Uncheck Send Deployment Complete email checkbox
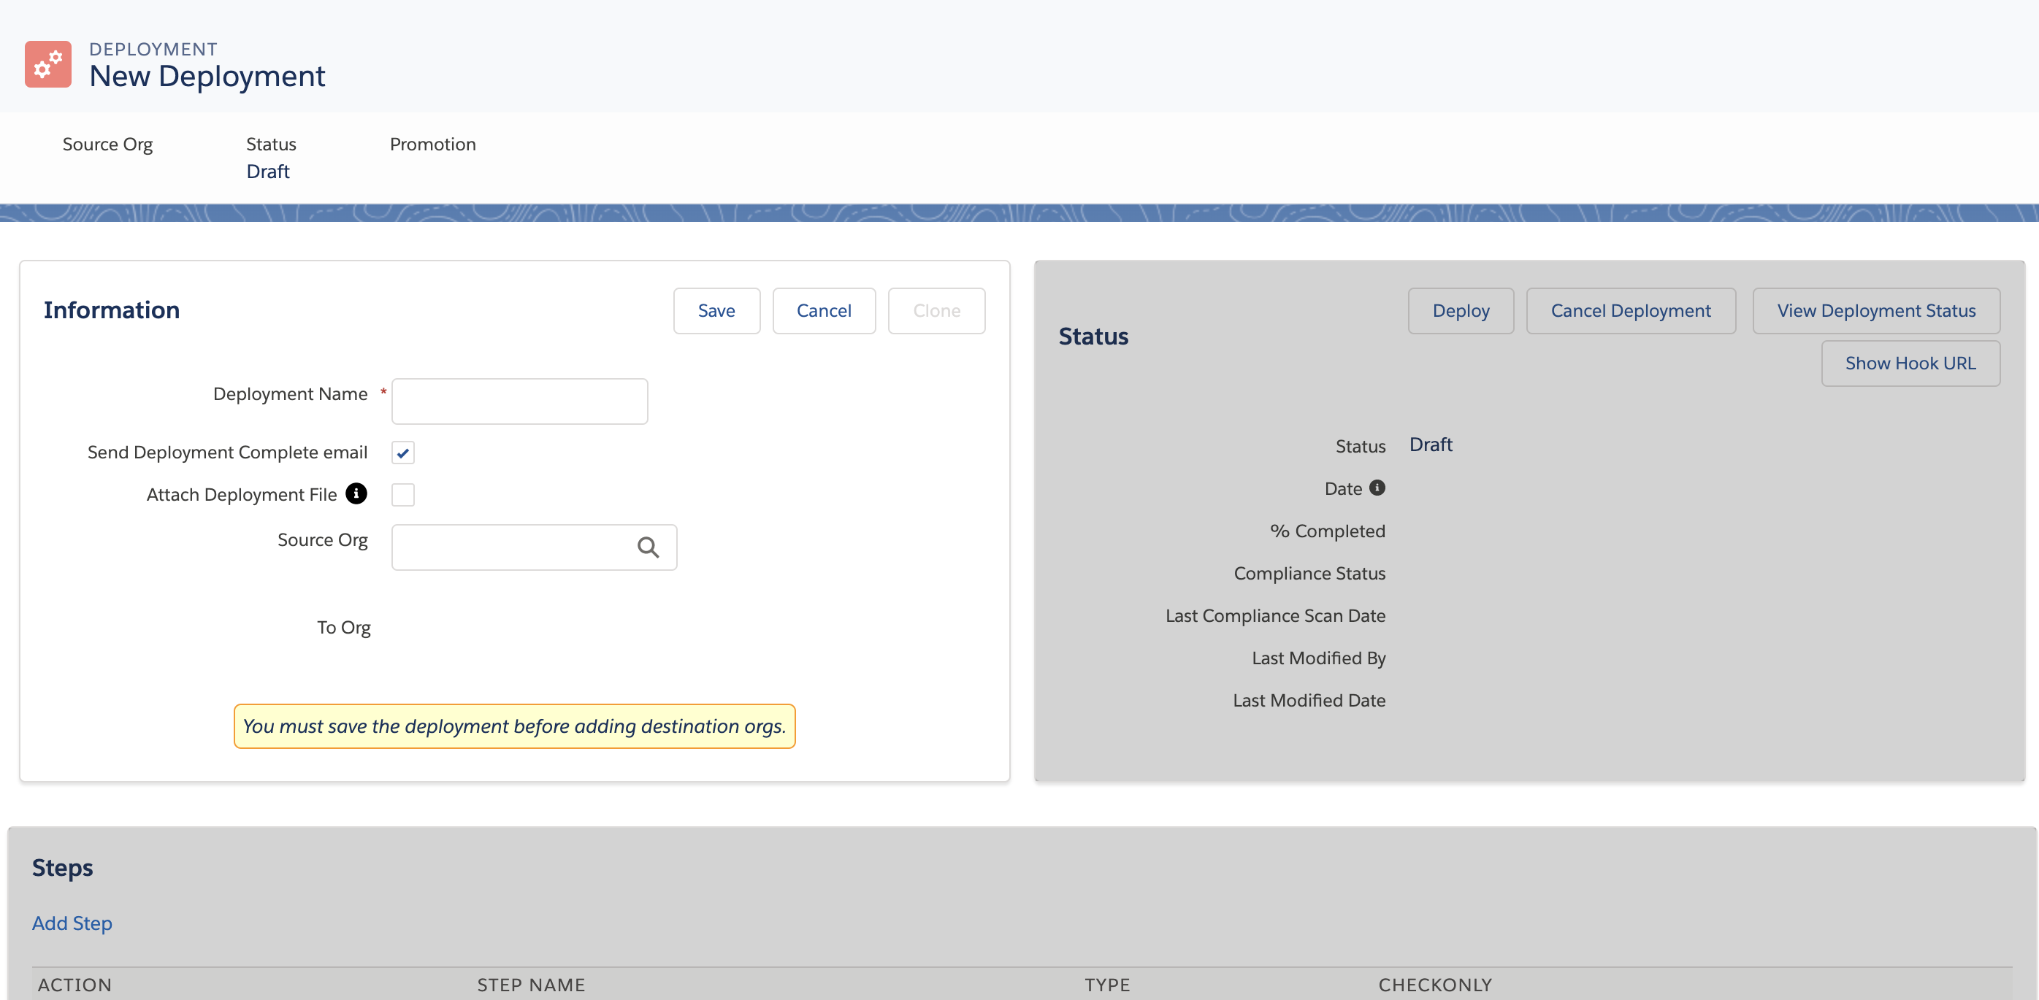 click(403, 453)
